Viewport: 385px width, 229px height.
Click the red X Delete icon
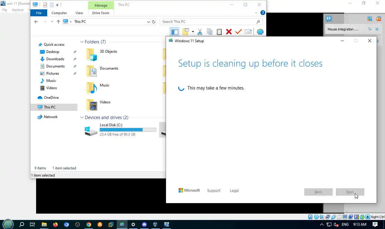coord(229,32)
